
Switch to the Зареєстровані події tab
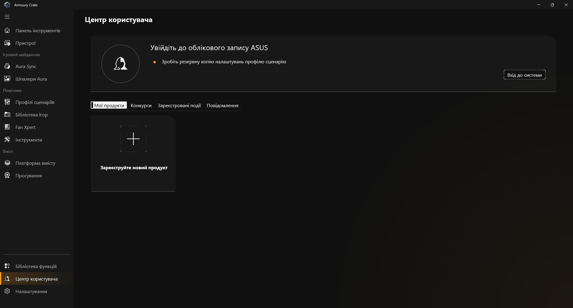tap(179, 105)
